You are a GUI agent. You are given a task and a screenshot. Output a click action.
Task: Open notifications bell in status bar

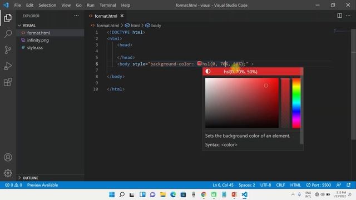coord(349,185)
